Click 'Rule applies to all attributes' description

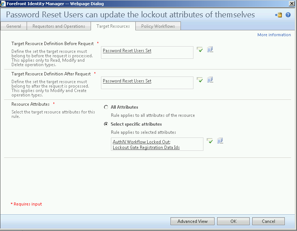click(153, 115)
